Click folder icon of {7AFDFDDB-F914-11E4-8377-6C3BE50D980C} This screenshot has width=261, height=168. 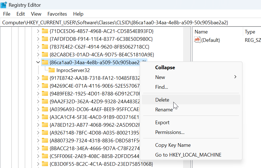click(45, 39)
